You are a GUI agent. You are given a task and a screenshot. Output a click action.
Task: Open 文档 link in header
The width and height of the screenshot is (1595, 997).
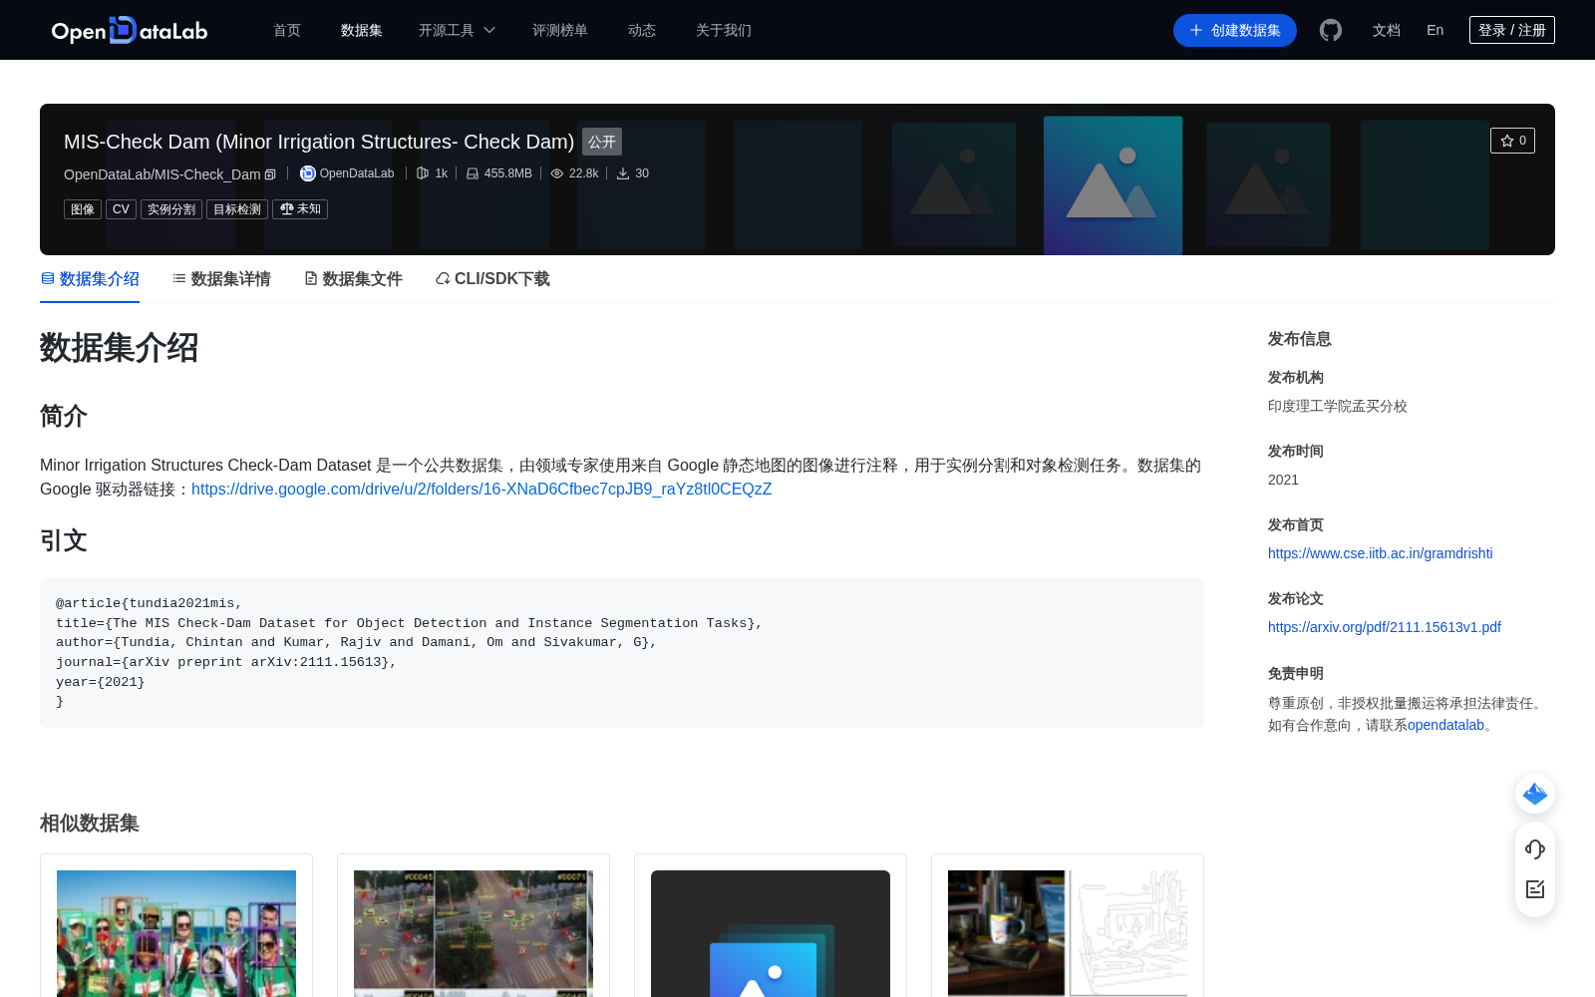pos(1386,30)
